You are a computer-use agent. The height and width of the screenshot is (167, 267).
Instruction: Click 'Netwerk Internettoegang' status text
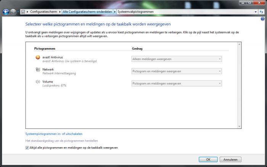(x=59, y=73)
